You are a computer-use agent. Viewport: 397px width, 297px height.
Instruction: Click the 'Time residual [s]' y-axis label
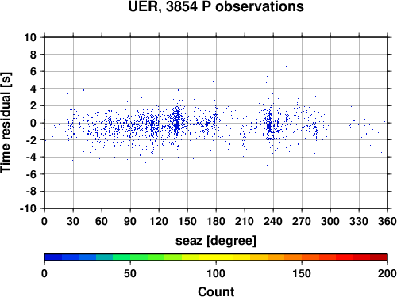pyautogui.click(x=6, y=123)
